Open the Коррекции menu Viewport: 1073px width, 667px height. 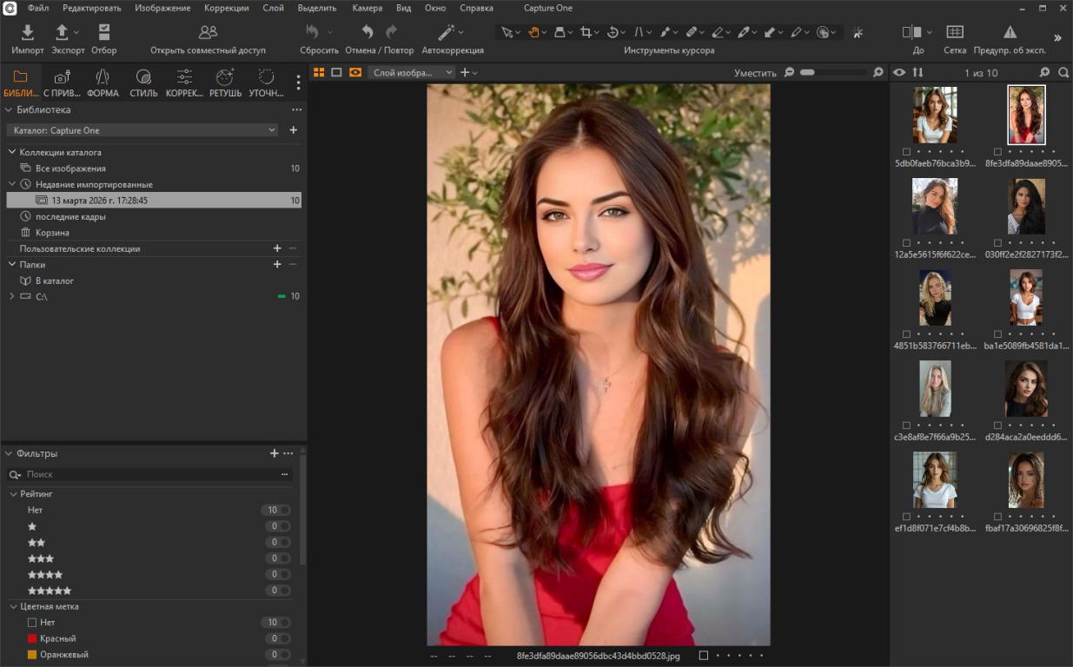pos(226,8)
